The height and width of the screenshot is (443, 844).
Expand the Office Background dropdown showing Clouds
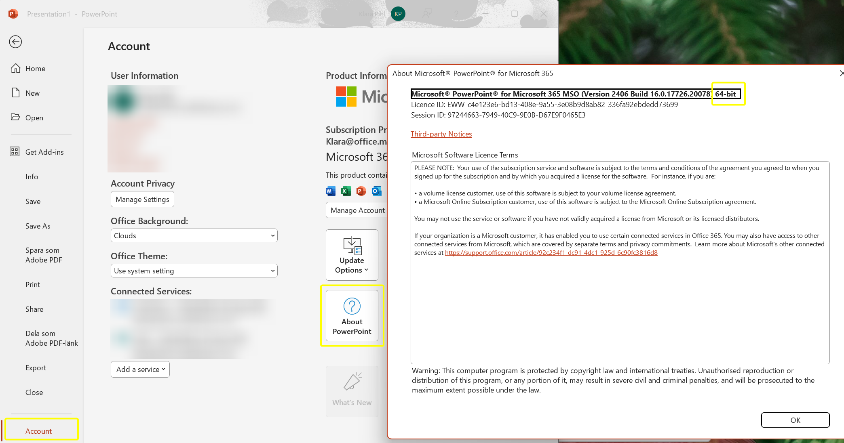tap(194, 235)
